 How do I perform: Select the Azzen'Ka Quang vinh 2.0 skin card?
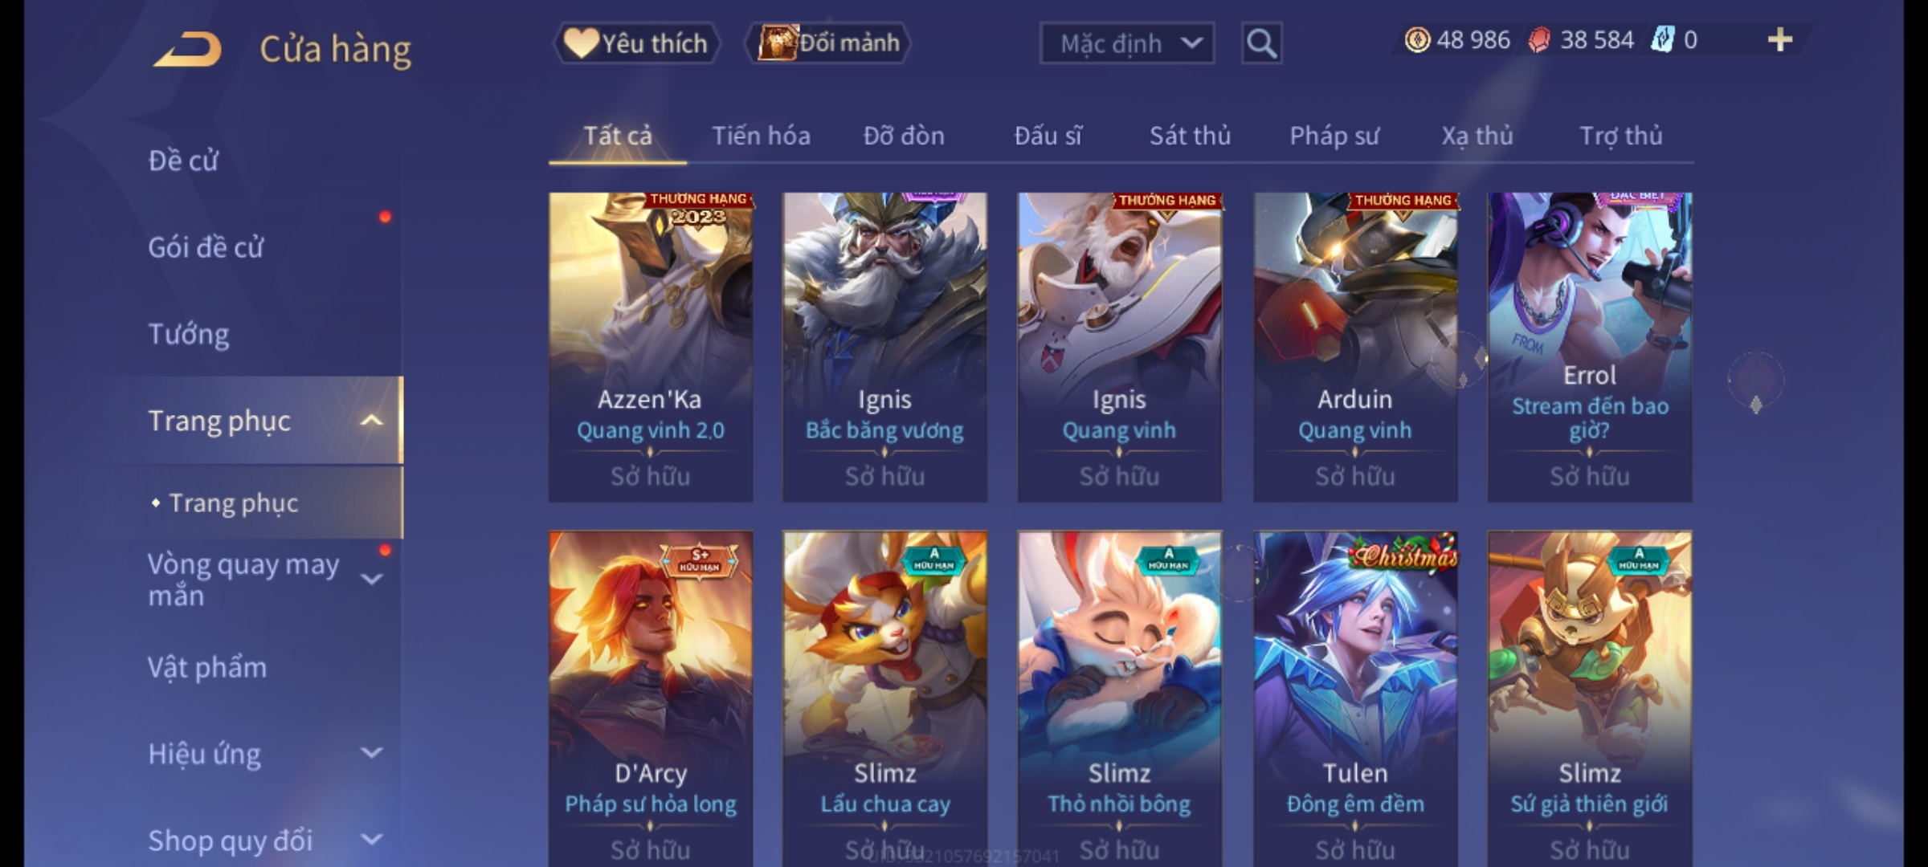(x=651, y=347)
